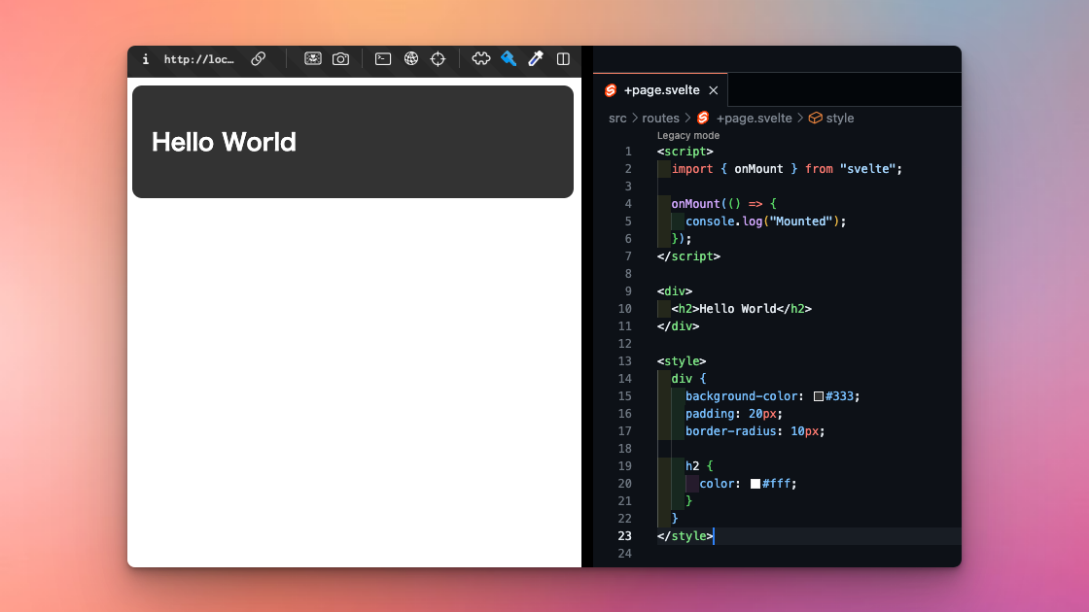Click the closing </style> tag on line 23
This screenshot has width=1089, height=612.
coord(685,535)
